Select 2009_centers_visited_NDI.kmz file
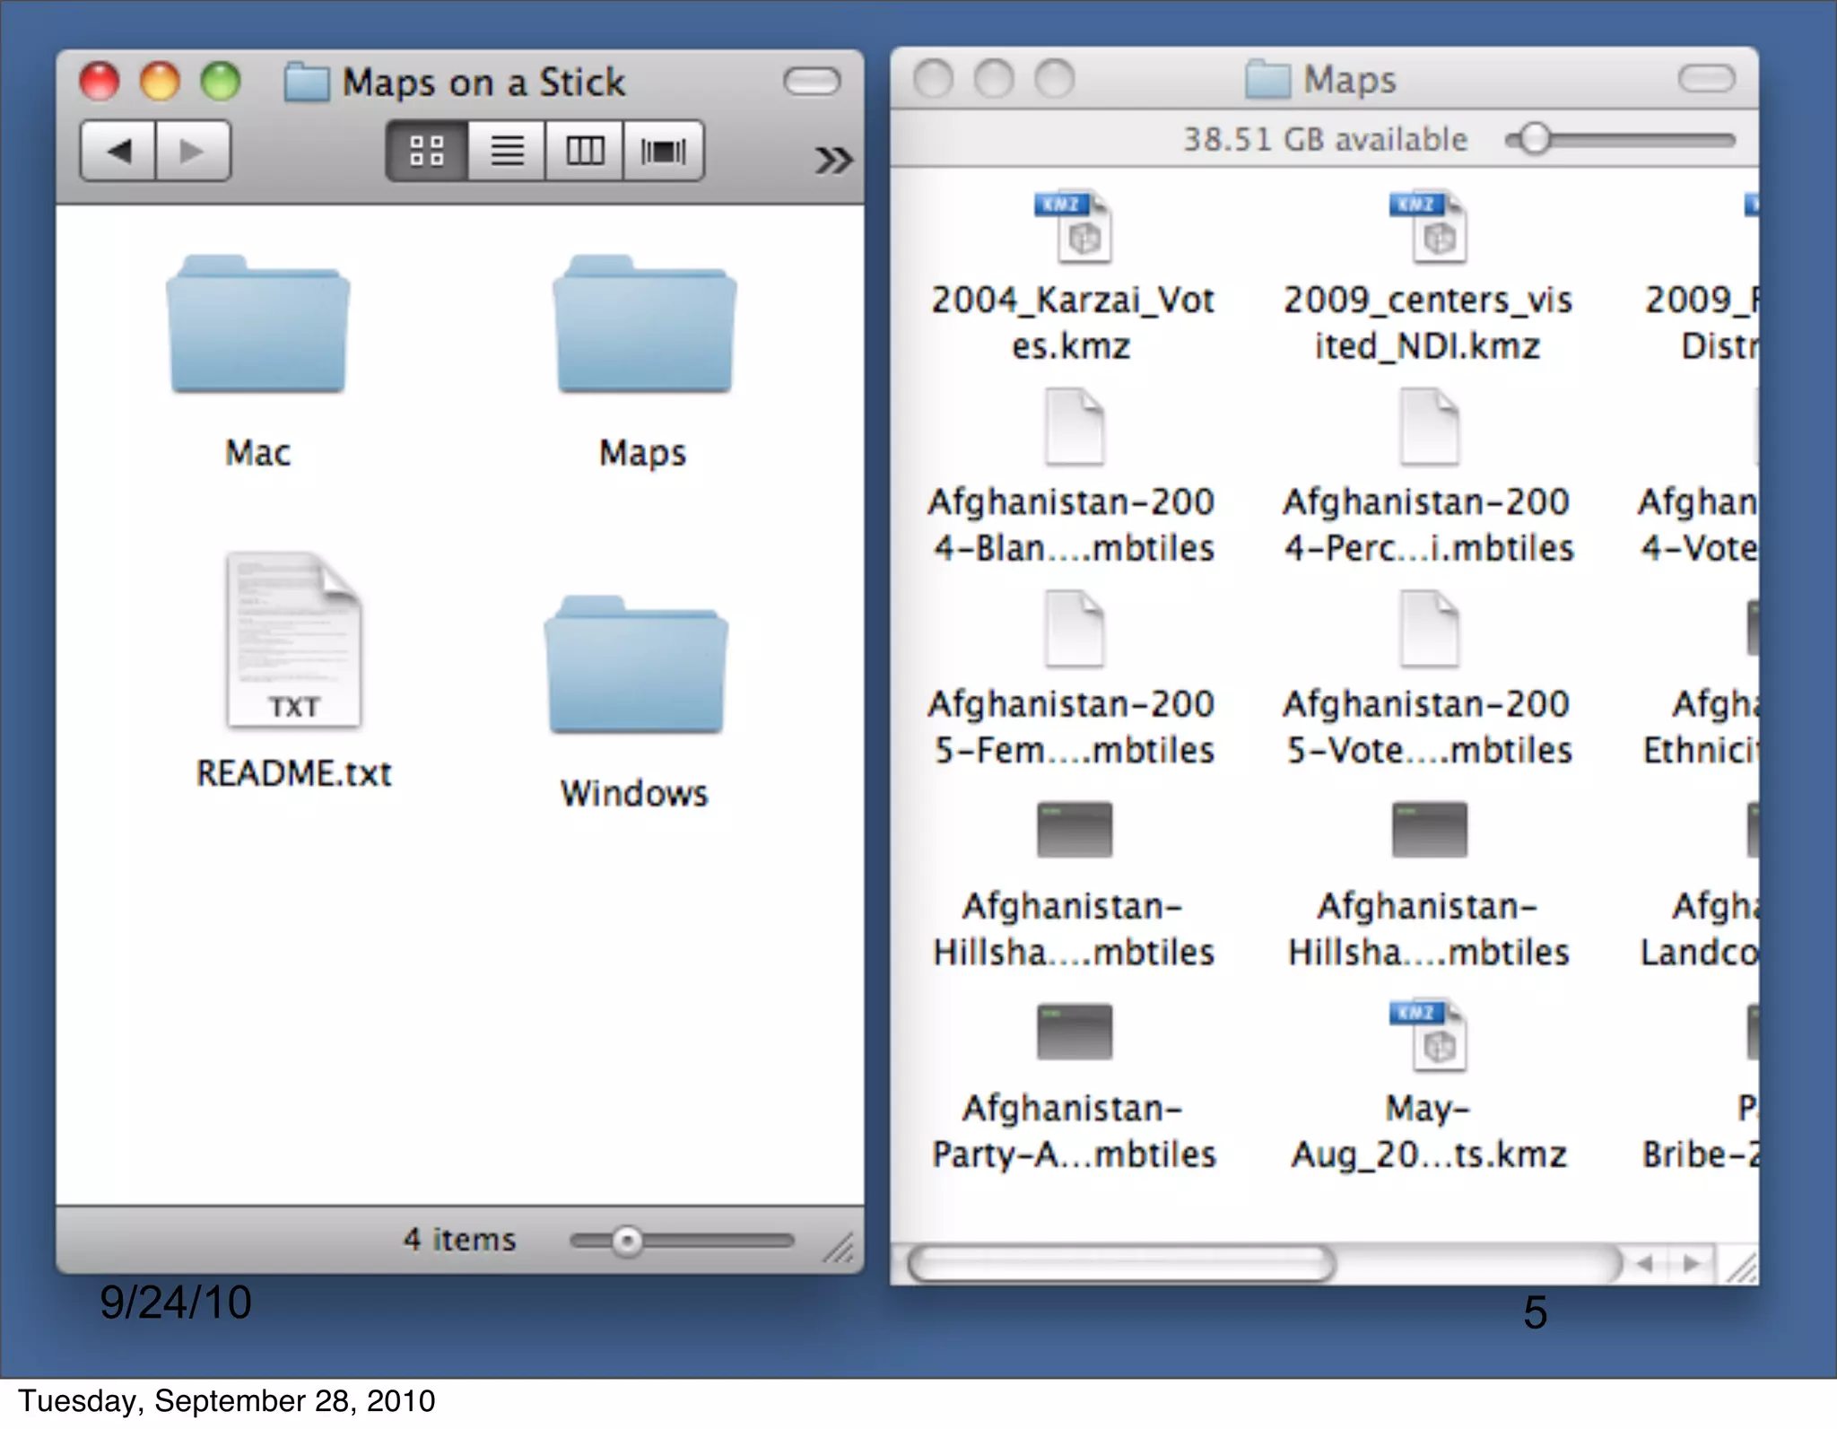The image size is (1837, 1429). [1428, 228]
